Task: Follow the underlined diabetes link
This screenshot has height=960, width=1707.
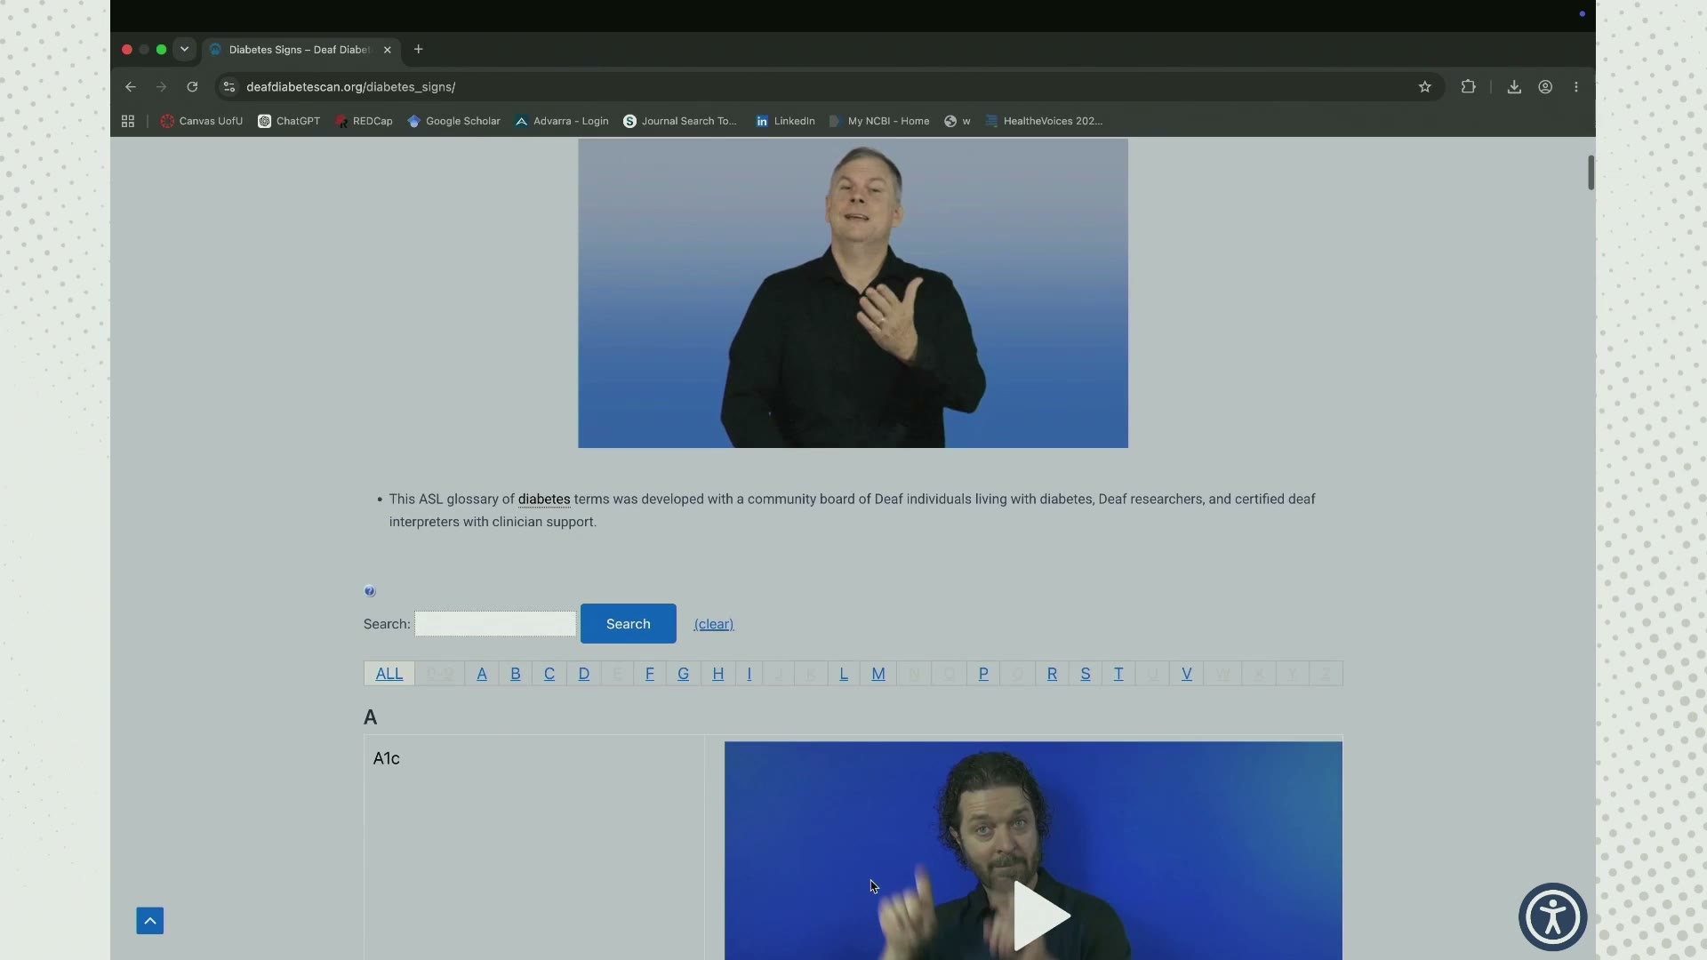Action: point(544,500)
